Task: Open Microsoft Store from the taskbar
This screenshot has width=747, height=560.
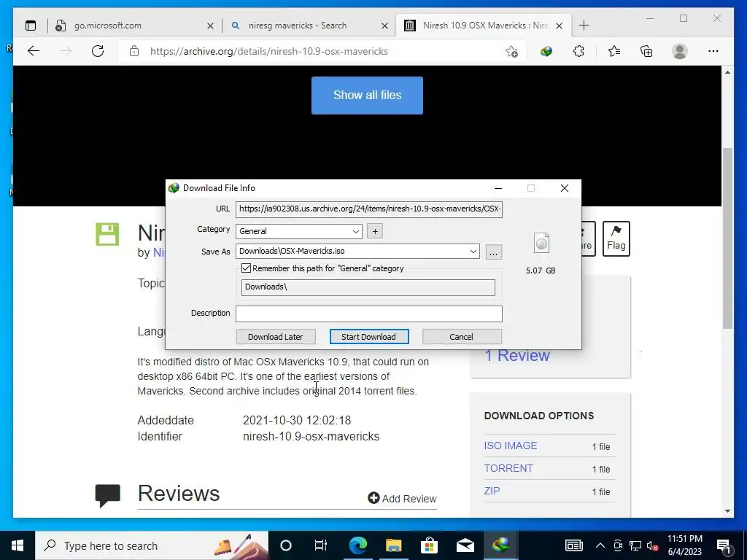Action: (x=429, y=545)
